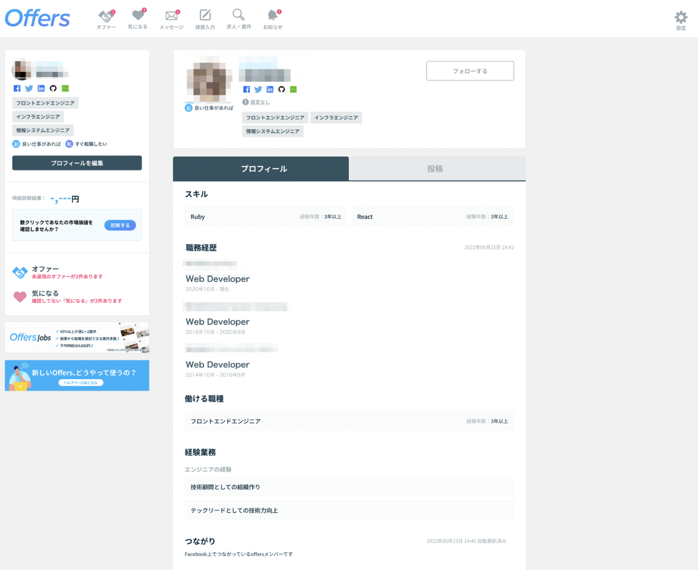Open the お知らせ bell icon
The height and width of the screenshot is (570, 698).
273,19
